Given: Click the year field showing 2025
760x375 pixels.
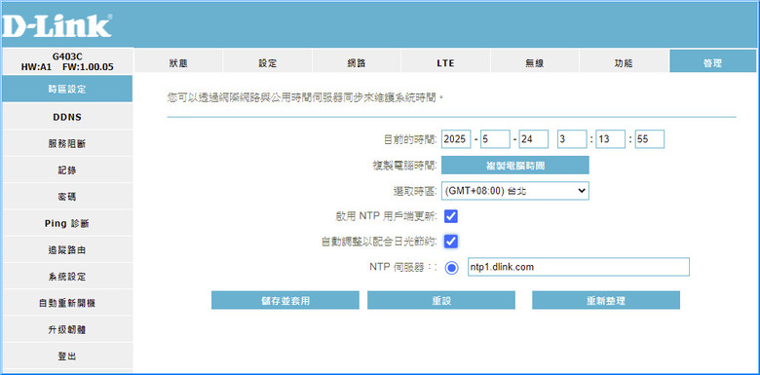Looking at the screenshot, I should 456,139.
